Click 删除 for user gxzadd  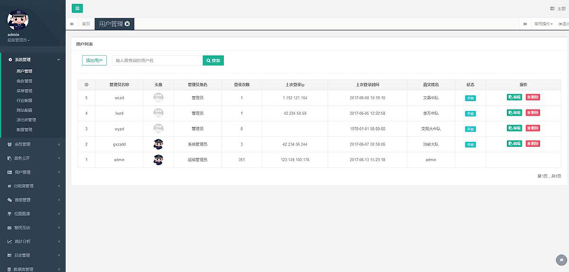coord(533,143)
